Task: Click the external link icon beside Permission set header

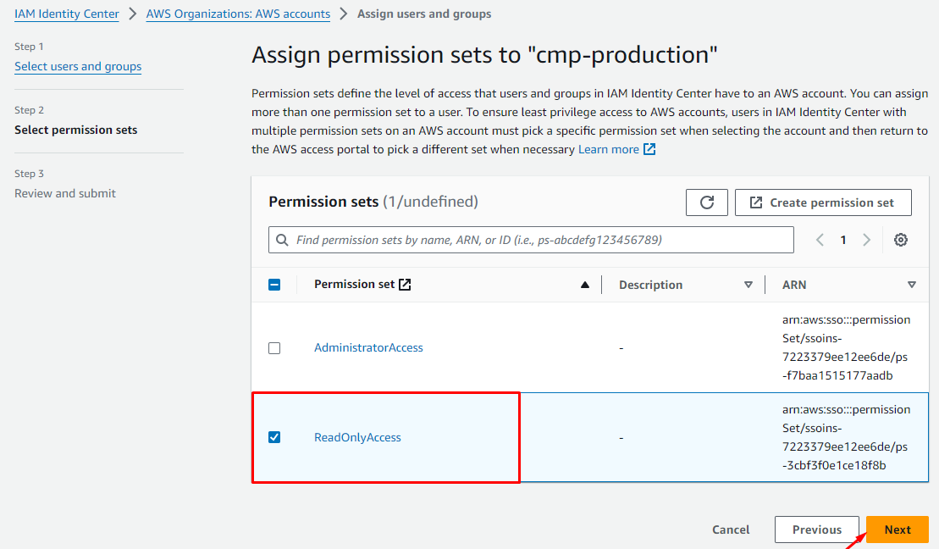Action: tap(405, 285)
